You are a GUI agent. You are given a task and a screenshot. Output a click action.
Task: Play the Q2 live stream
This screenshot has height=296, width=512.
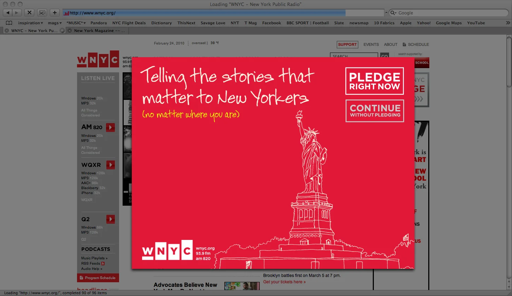point(110,219)
